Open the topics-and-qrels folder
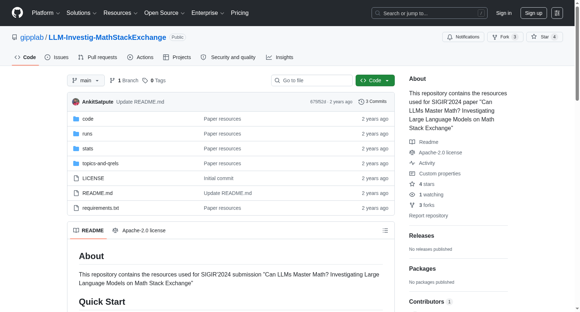This screenshot has height=312, width=580. pos(100,163)
